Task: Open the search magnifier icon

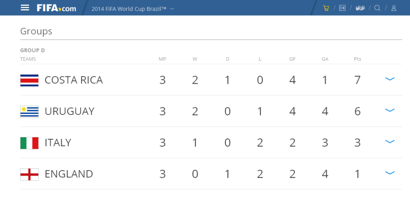Action: point(377,8)
